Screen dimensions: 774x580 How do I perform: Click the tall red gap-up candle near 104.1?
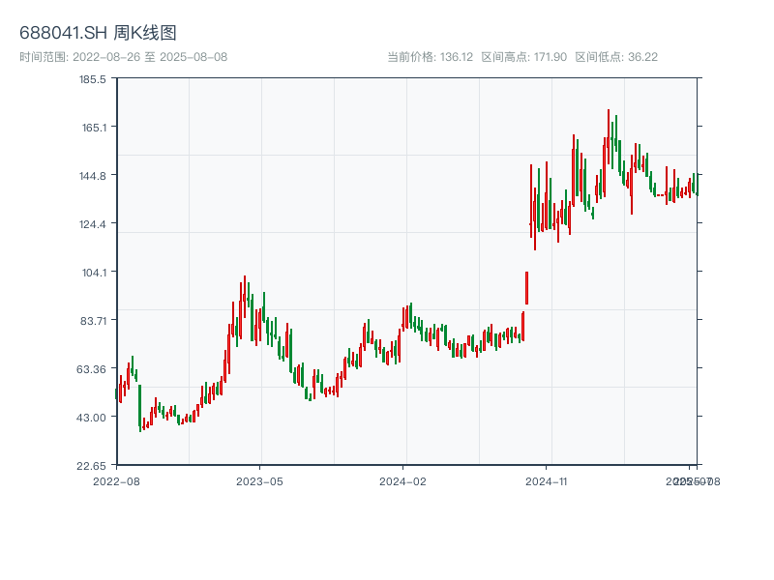(526, 288)
